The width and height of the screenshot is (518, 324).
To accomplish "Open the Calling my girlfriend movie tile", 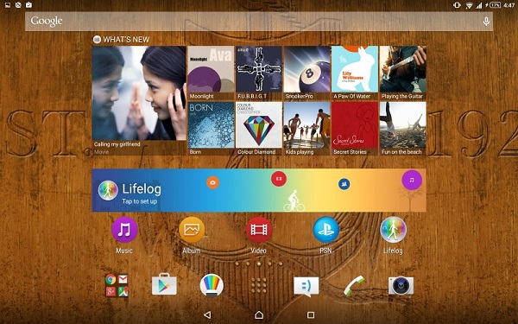I will 139,100.
